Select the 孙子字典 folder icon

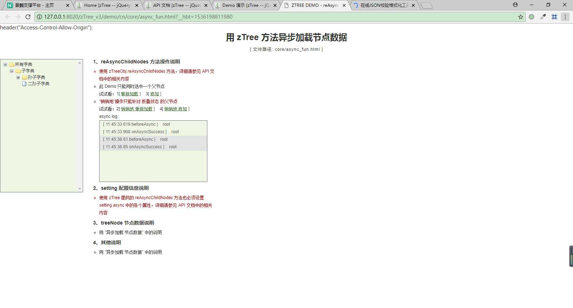24,77
